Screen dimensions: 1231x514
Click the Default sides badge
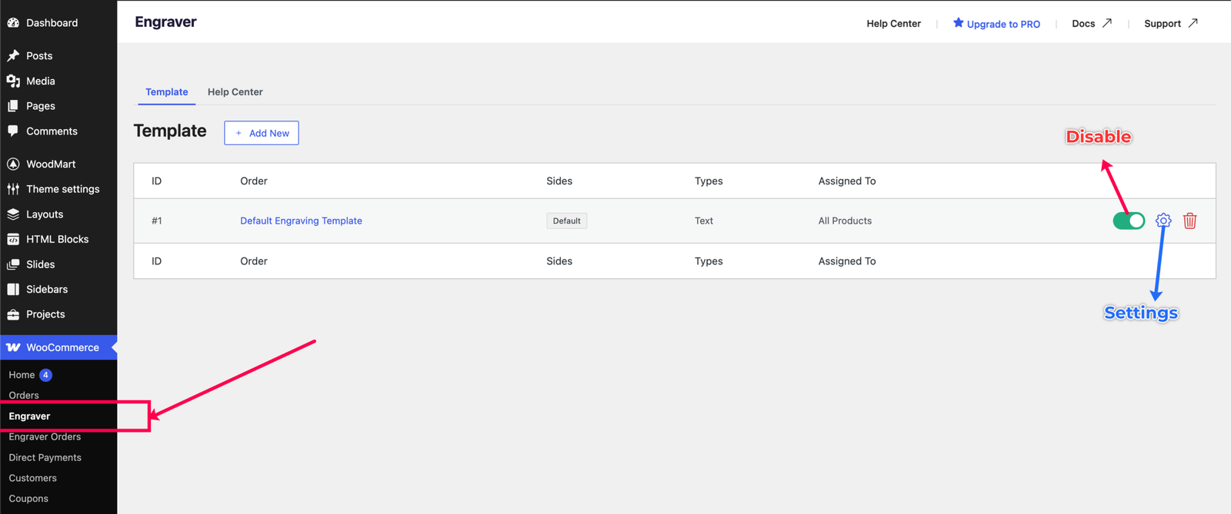pos(567,221)
